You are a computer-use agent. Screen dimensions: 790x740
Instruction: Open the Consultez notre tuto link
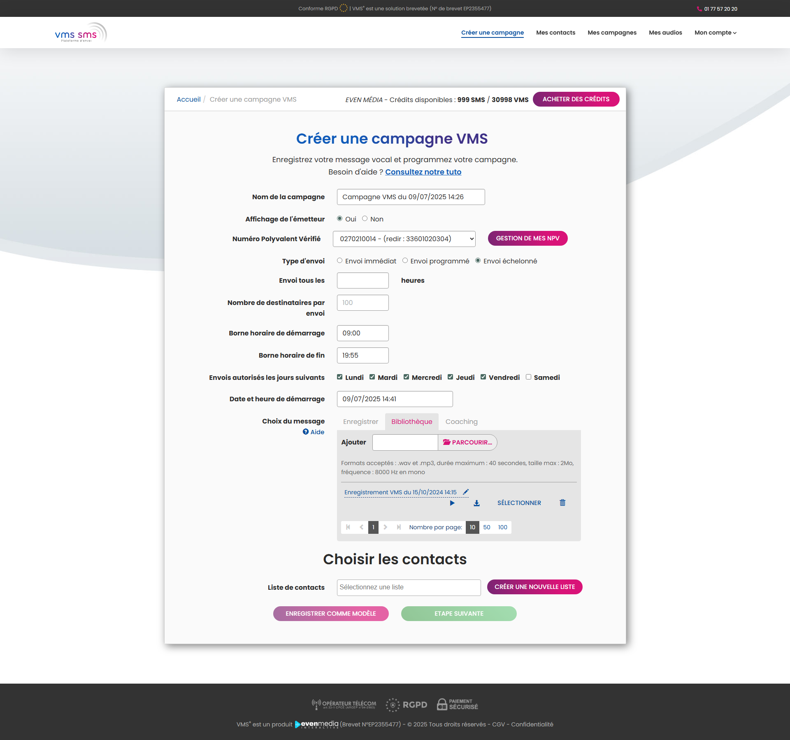coord(423,172)
